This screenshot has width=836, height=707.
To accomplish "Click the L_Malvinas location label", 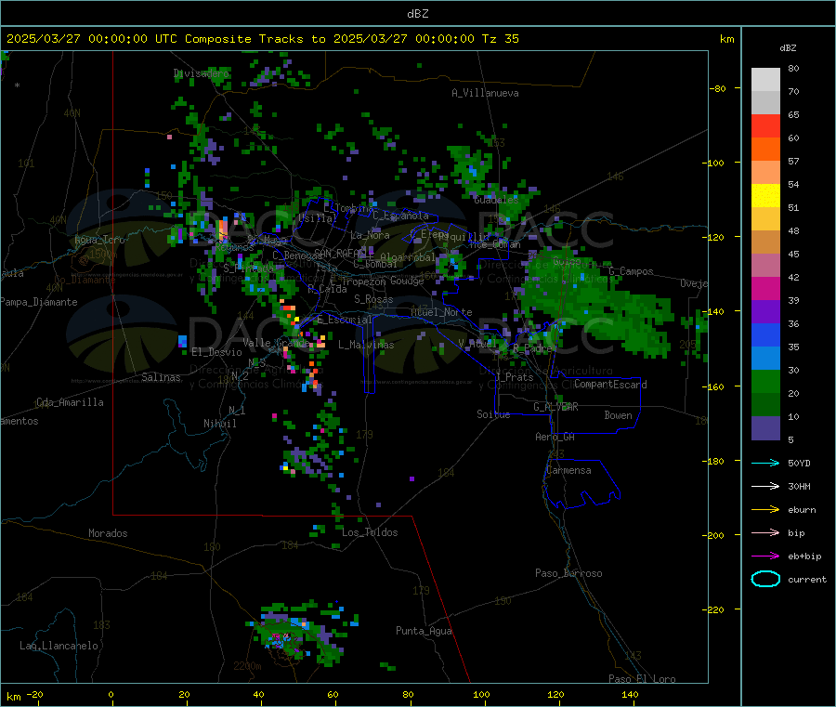I will (x=366, y=345).
